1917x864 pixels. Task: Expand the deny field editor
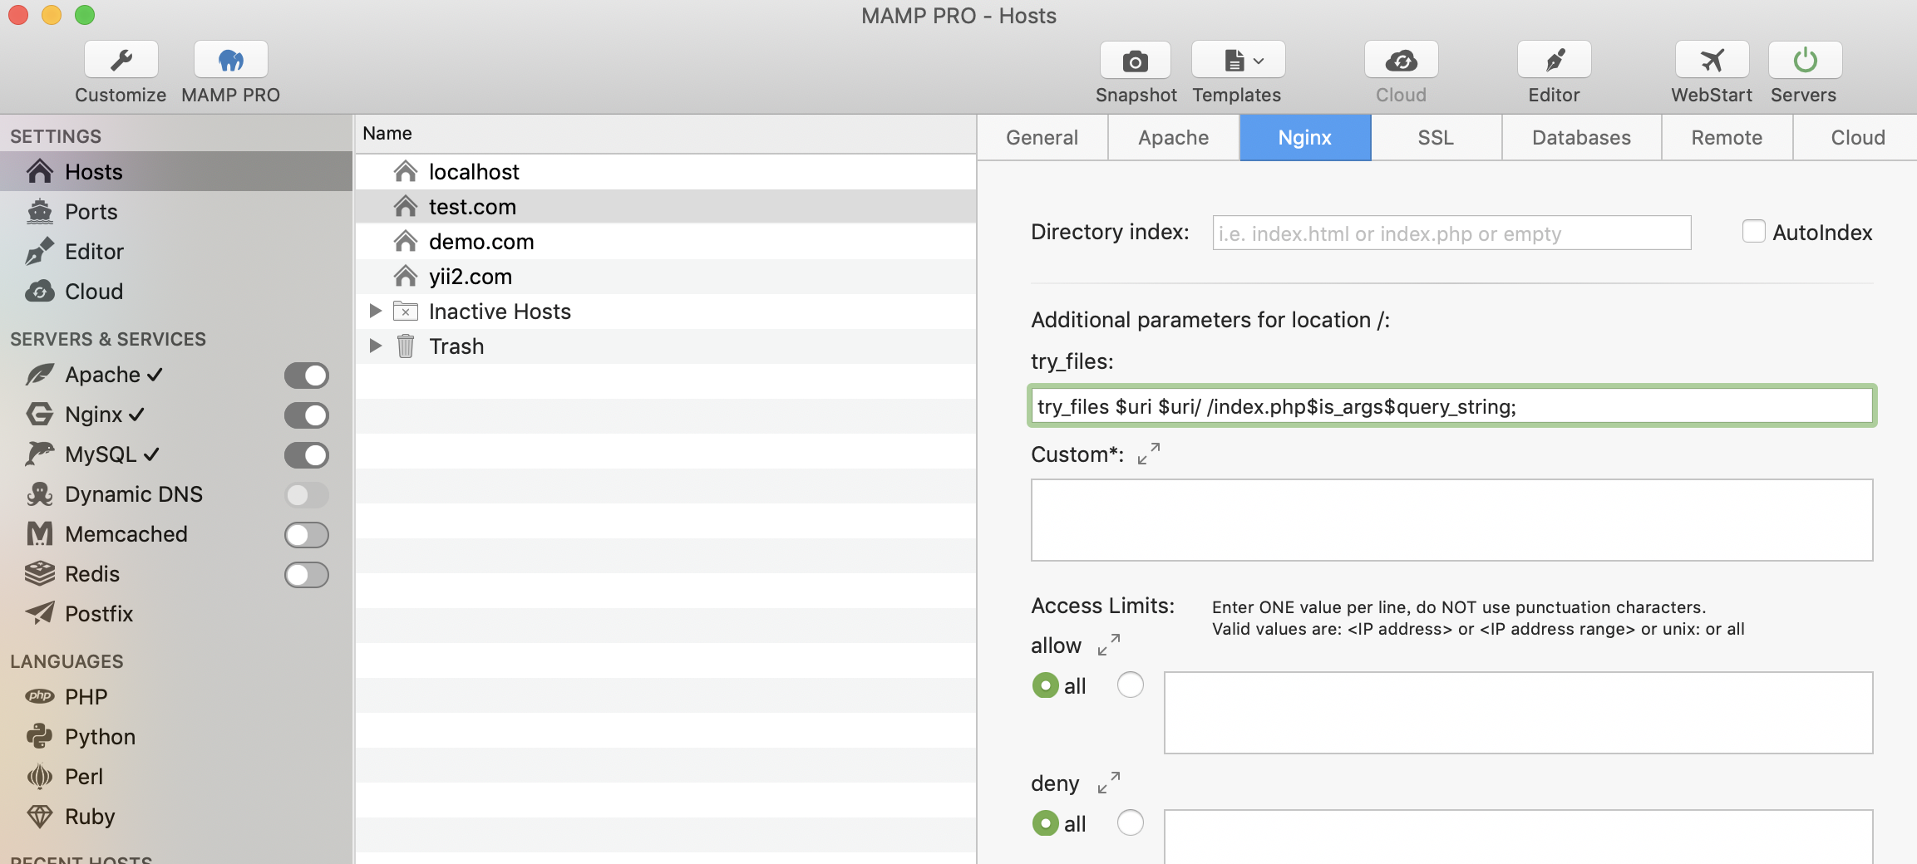pyautogui.click(x=1109, y=783)
